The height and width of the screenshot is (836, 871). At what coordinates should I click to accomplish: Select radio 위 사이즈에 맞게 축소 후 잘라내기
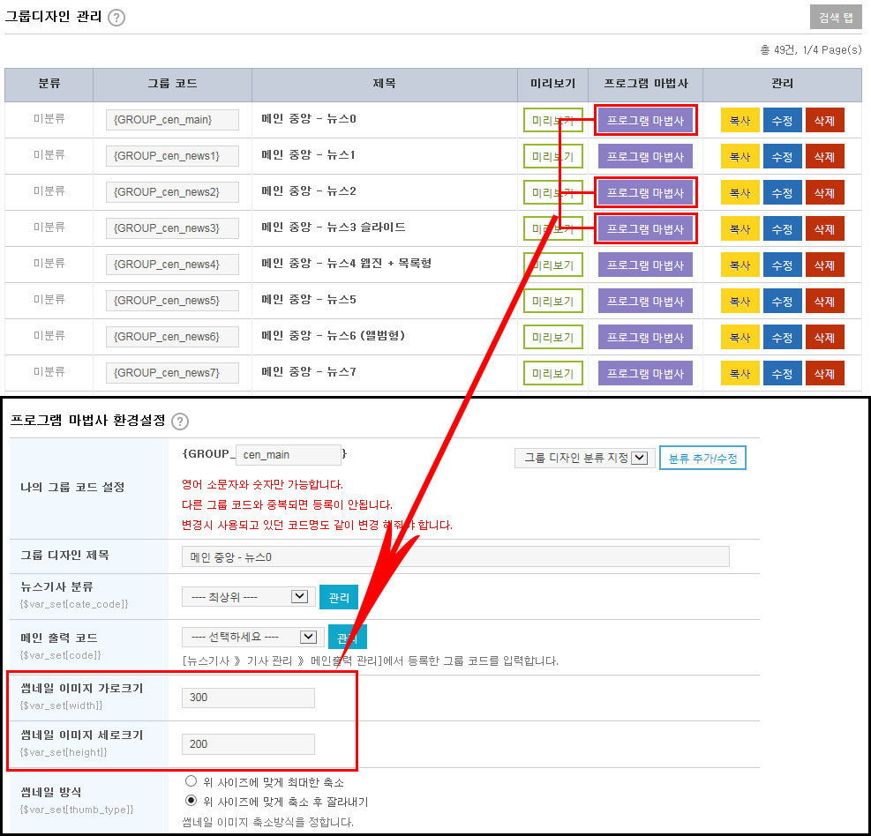click(x=191, y=801)
